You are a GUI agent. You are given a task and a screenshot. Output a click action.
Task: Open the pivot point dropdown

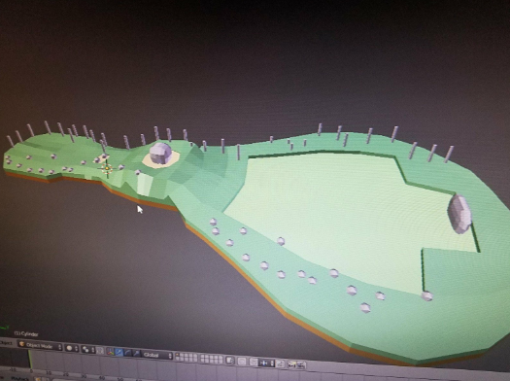(88, 350)
